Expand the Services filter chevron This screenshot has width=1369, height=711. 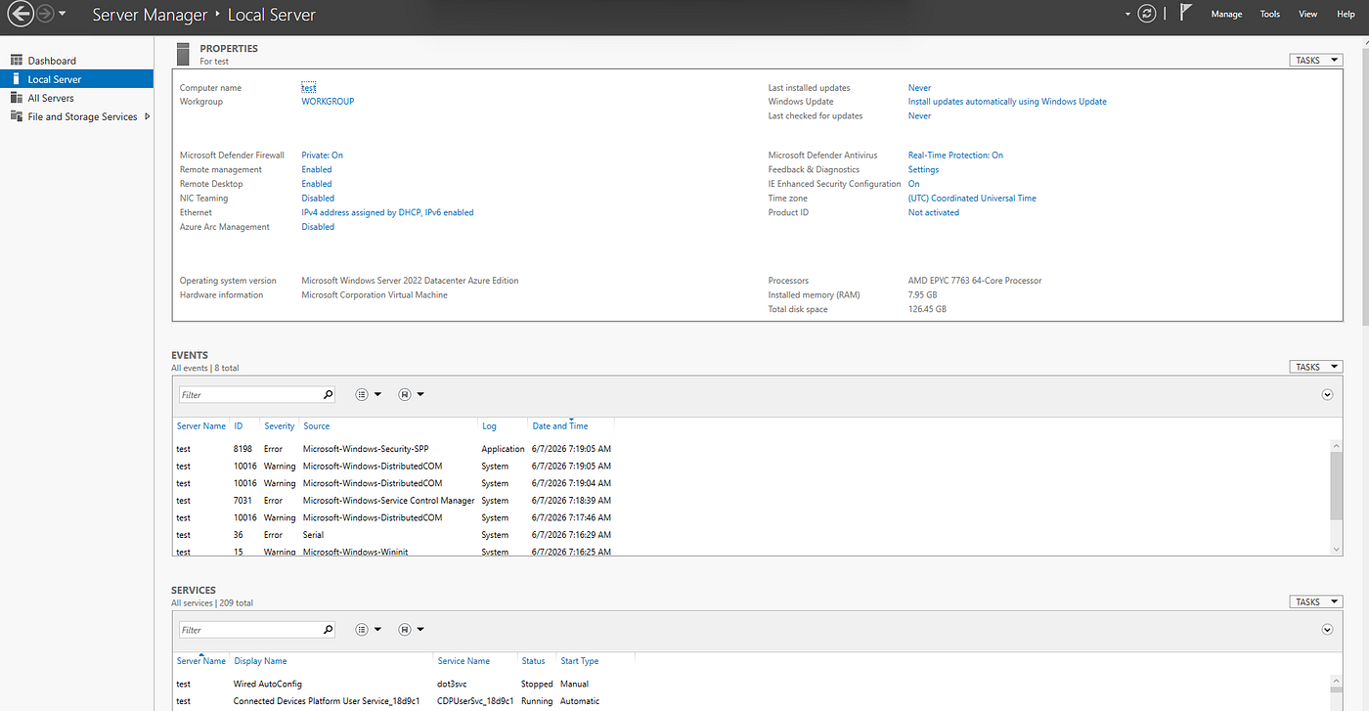tap(1327, 630)
